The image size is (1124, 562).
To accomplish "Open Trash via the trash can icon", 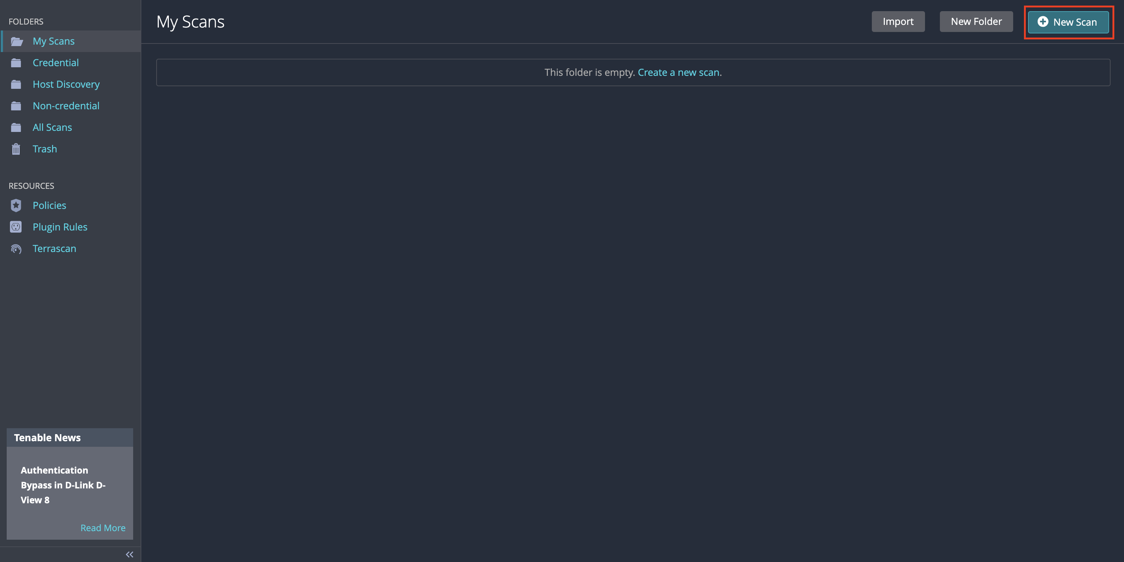I will (x=16, y=149).
